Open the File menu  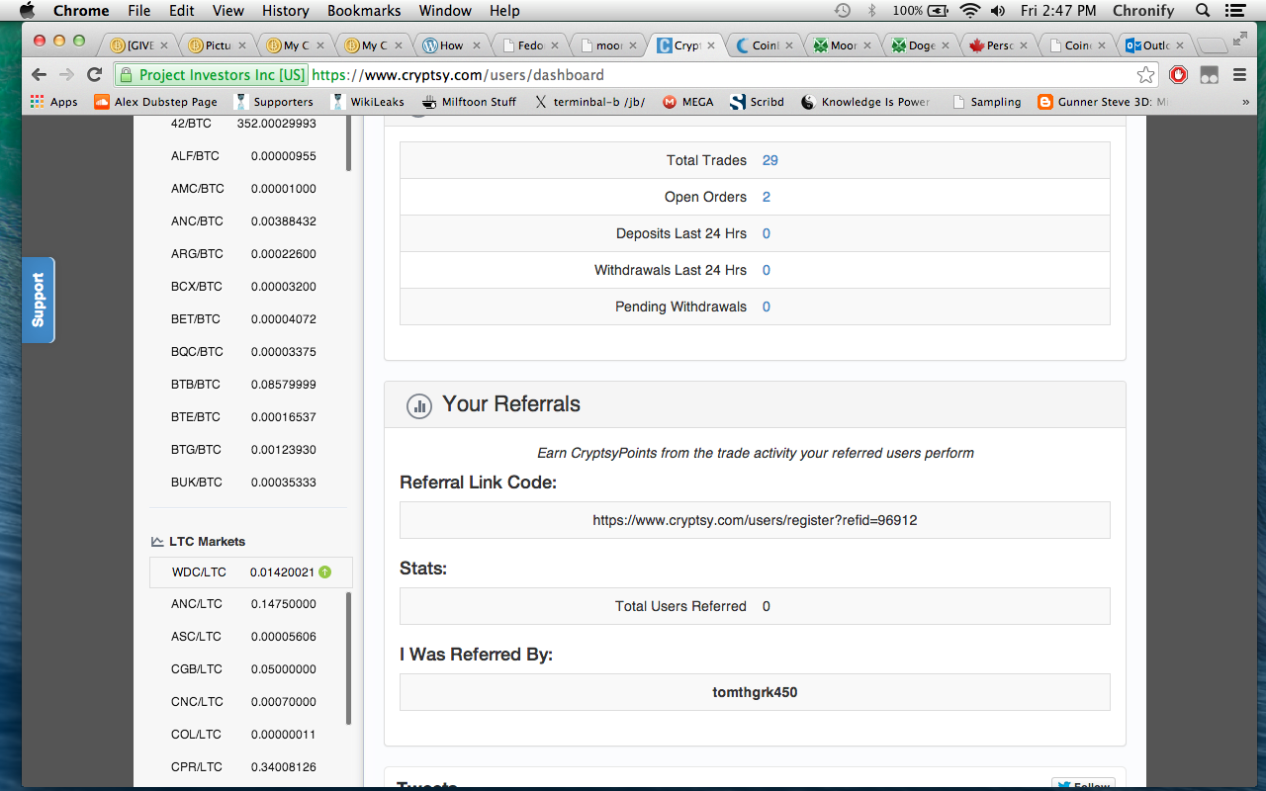pyautogui.click(x=139, y=11)
